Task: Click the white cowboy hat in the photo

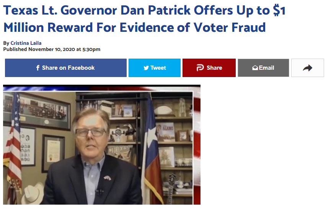Action: point(33,194)
